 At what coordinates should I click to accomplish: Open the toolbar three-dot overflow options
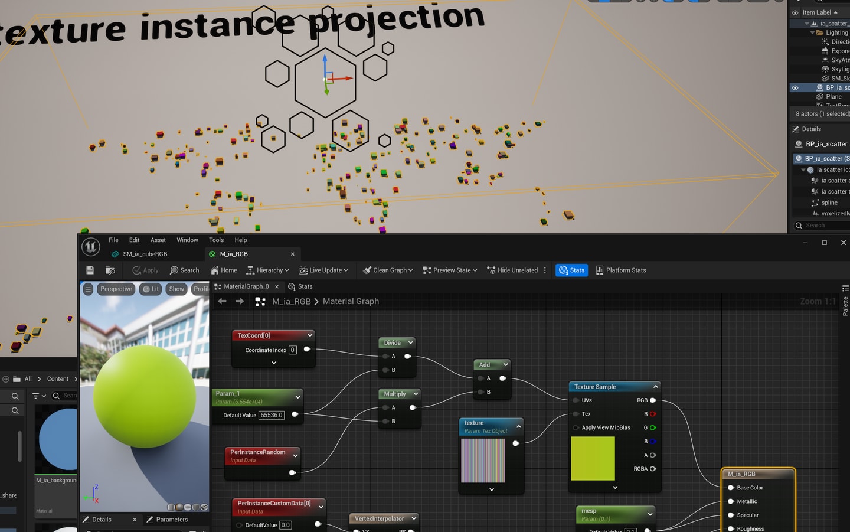tap(545, 270)
